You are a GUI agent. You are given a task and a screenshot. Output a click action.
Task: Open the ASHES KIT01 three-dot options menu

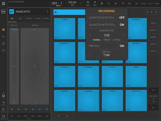pyautogui.click(x=47, y=12)
